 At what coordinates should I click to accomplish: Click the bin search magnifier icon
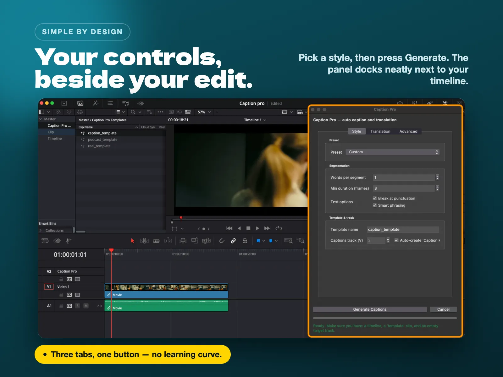133,112
